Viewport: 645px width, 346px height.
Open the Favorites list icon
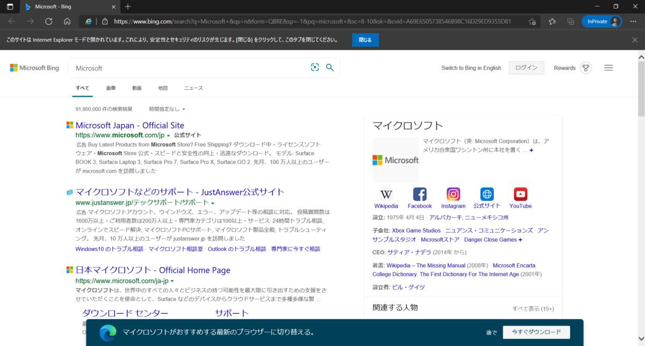pyautogui.click(x=552, y=21)
